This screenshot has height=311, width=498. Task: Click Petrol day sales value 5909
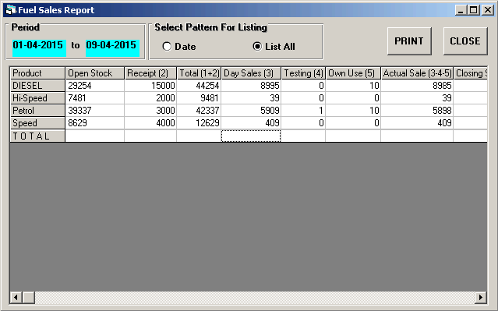coord(251,111)
